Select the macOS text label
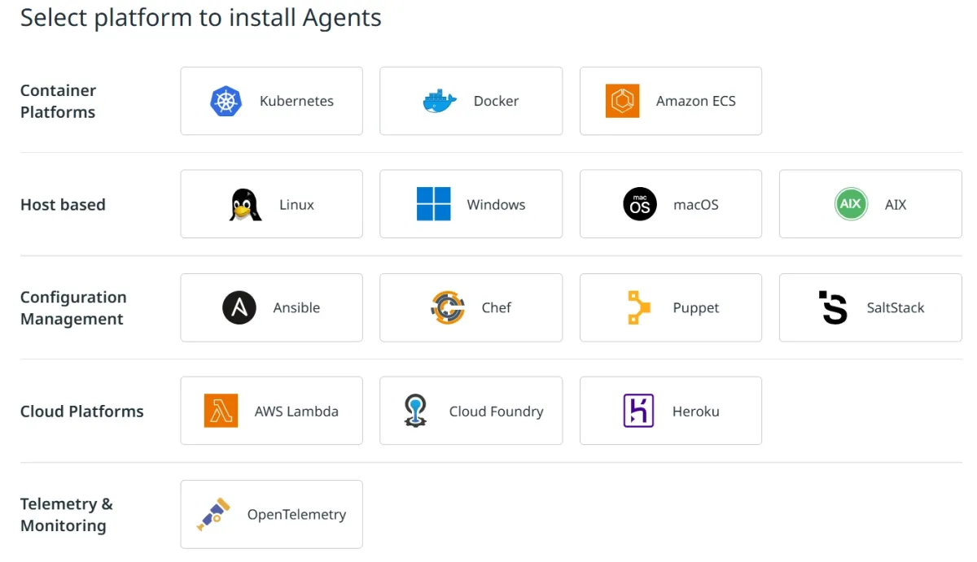977x562 pixels. 696,204
